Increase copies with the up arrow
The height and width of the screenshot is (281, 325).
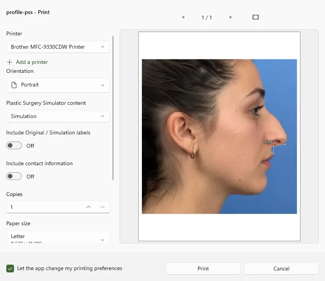88,207
